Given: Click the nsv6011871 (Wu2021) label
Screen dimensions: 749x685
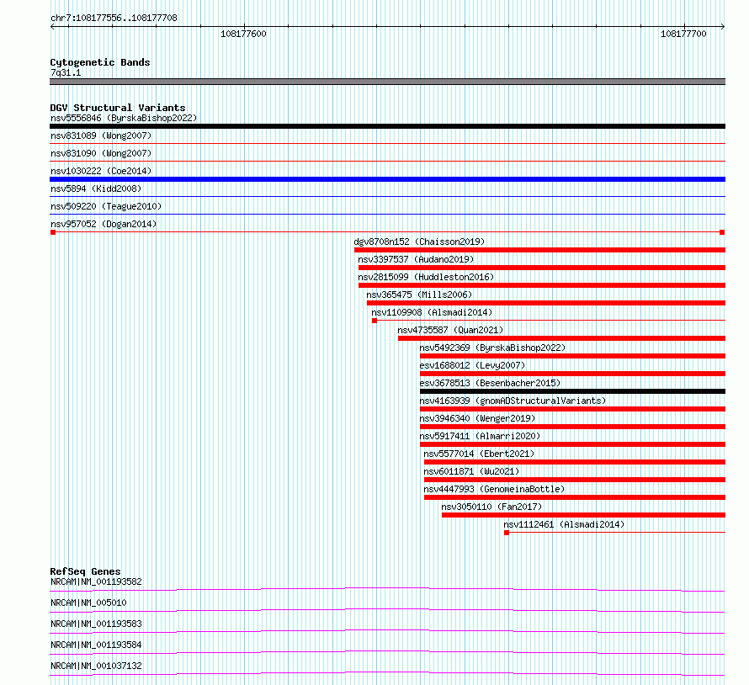Looking at the screenshot, I should click(471, 471).
